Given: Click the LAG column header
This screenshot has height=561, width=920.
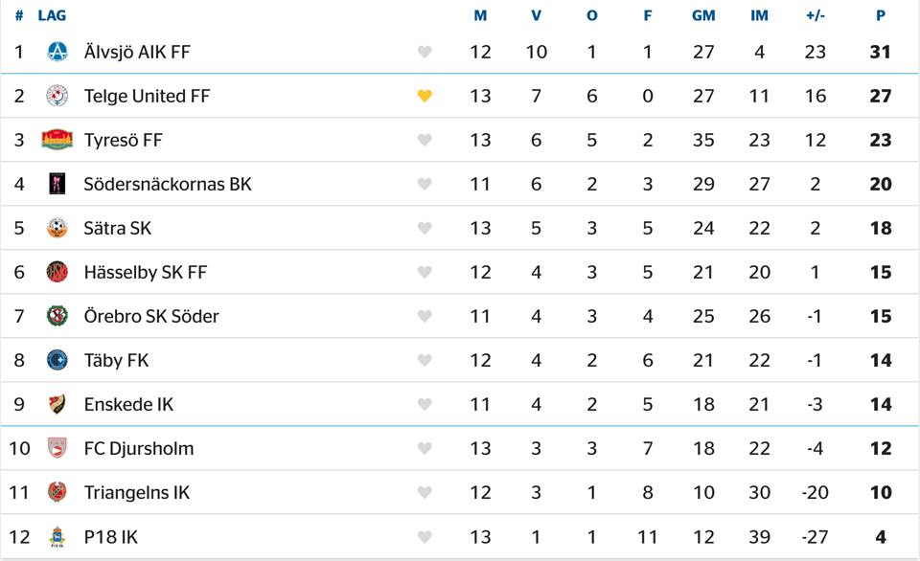Looking at the screenshot, I should click(52, 16).
